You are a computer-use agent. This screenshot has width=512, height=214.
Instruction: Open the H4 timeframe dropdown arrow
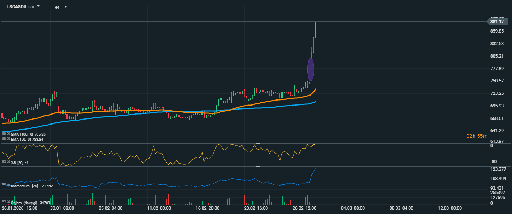65,7
